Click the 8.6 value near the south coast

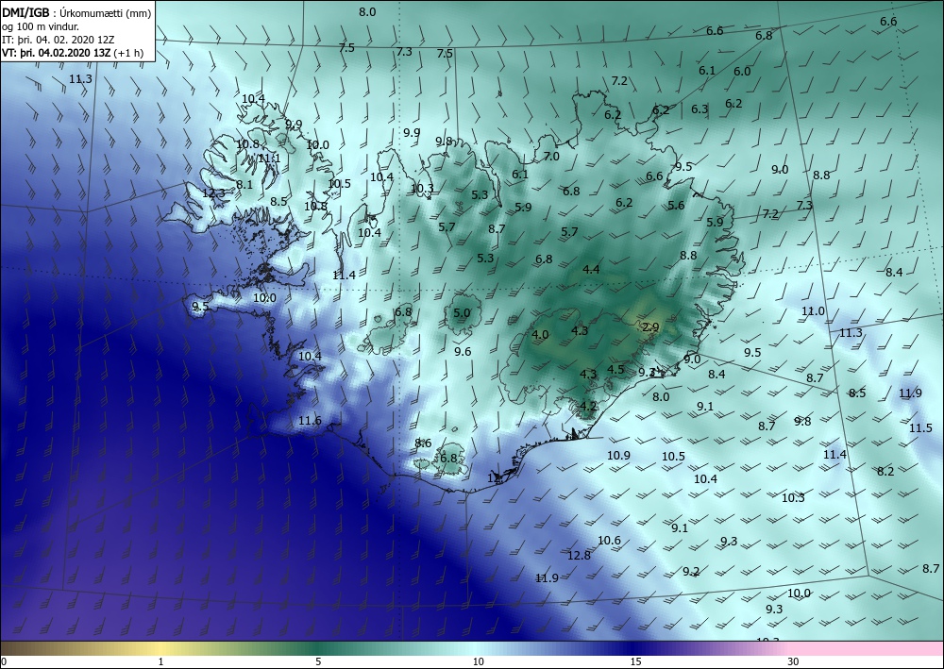tap(423, 443)
